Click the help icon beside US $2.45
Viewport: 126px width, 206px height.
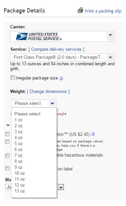click(x=93, y=134)
